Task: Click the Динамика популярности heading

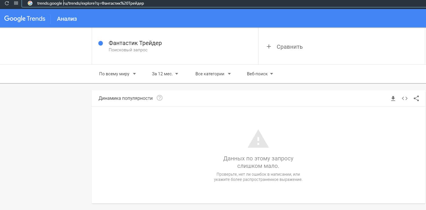Action: (125, 98)
